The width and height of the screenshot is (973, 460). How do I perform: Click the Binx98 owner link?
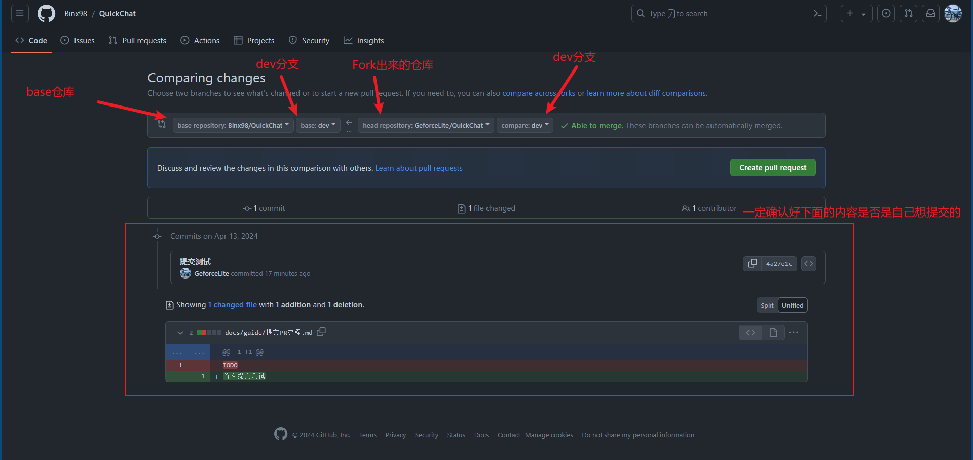point(76,14)
